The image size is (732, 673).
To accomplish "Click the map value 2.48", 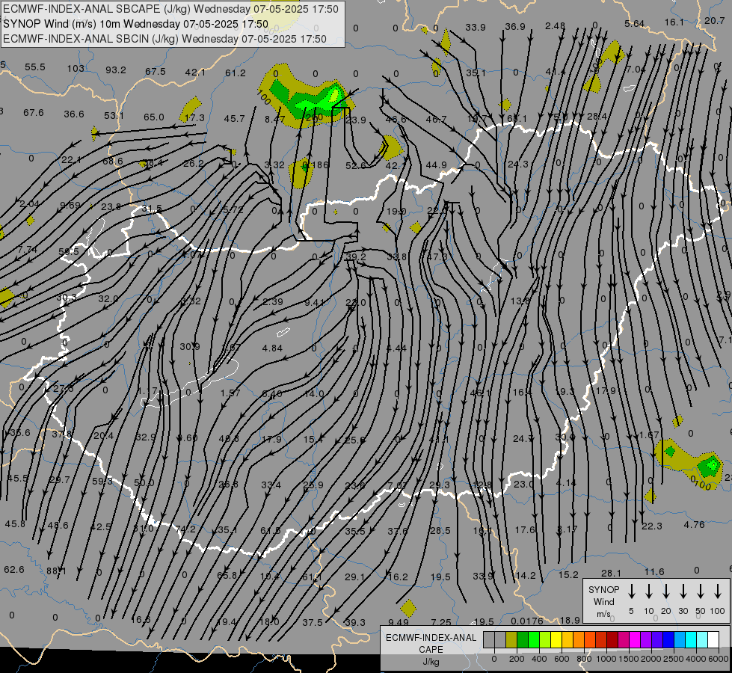I will (x=555, y=26).
